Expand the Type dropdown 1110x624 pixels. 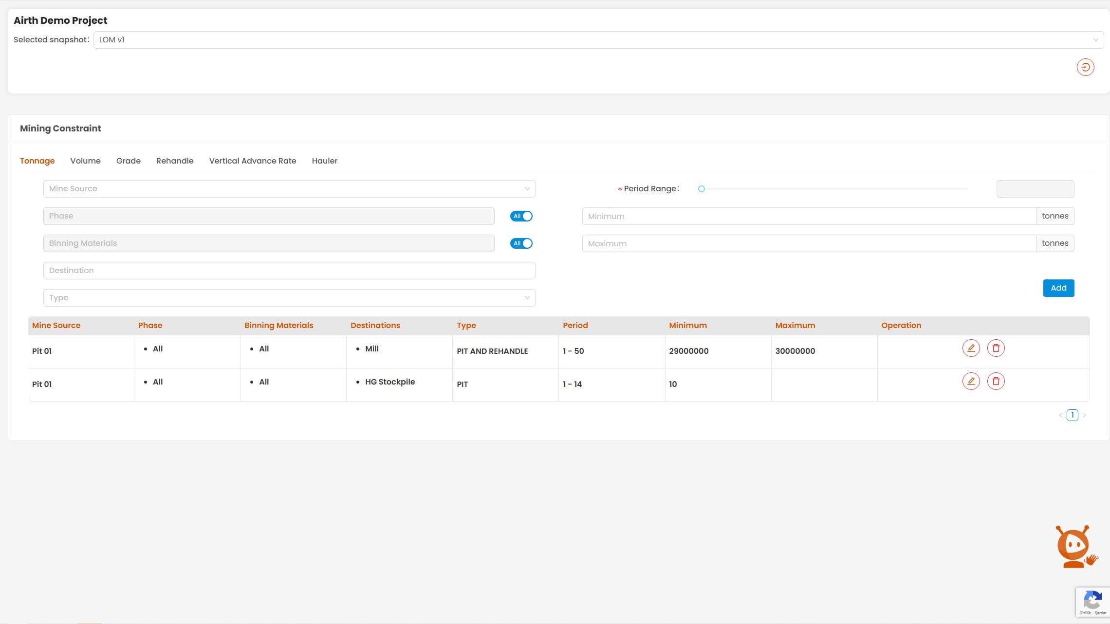(289, 298)
